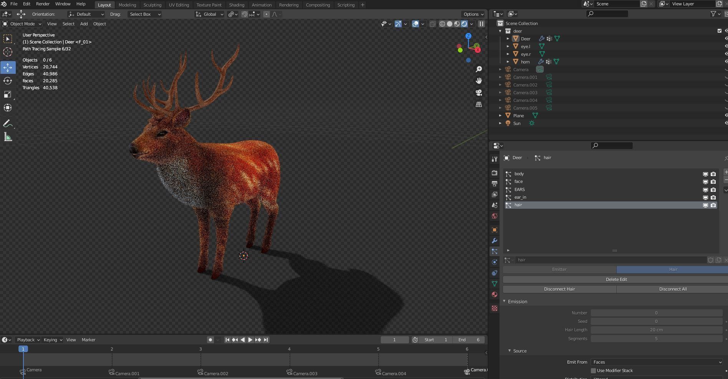Open the Object properties tab

[x=495, y=230]
